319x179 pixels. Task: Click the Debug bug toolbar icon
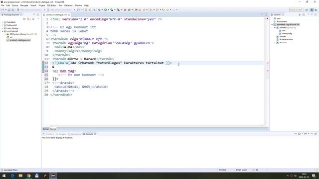point(99,10)
